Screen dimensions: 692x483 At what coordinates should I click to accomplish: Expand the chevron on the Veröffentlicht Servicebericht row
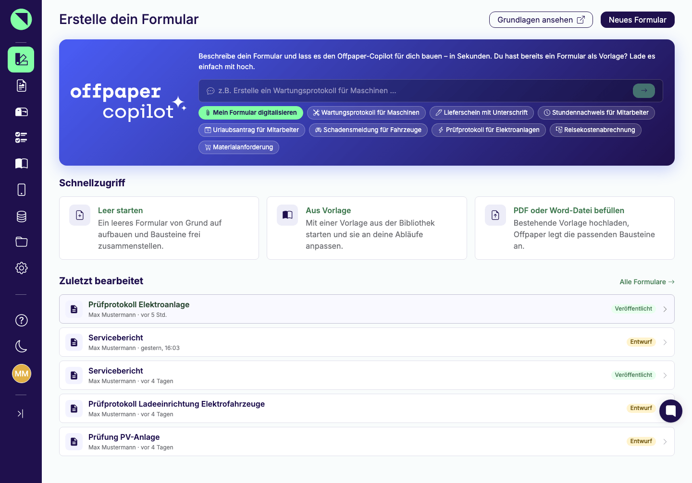tap(665, 375)
